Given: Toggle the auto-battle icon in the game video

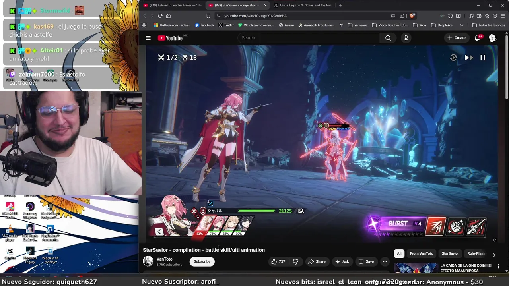Looking at the screenshot, I should click(453, 58).
